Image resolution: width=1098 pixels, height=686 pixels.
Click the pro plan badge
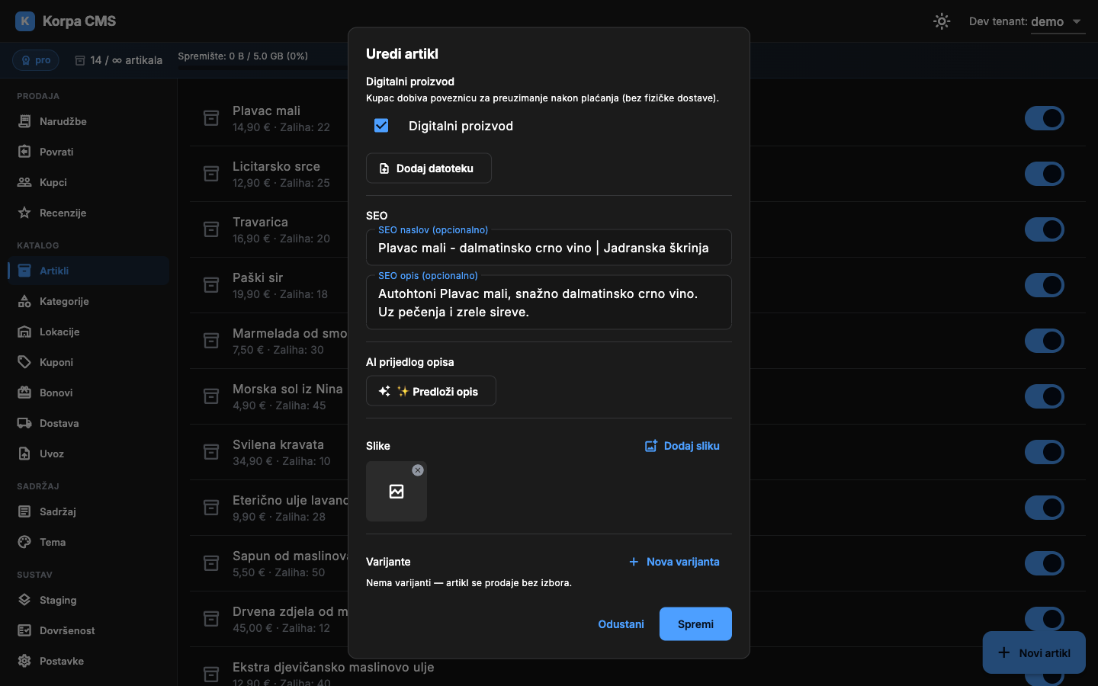[36, 60]
